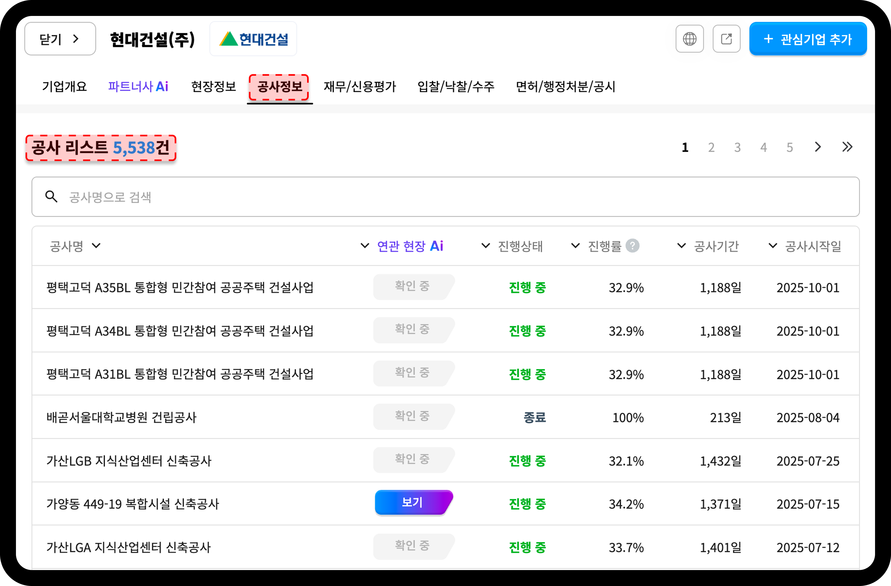The width and height of the screenshot is (891, 586).
Task: Click 확인 중 badge for 배곧서울대학교병원
Action: tap(414, 416)
